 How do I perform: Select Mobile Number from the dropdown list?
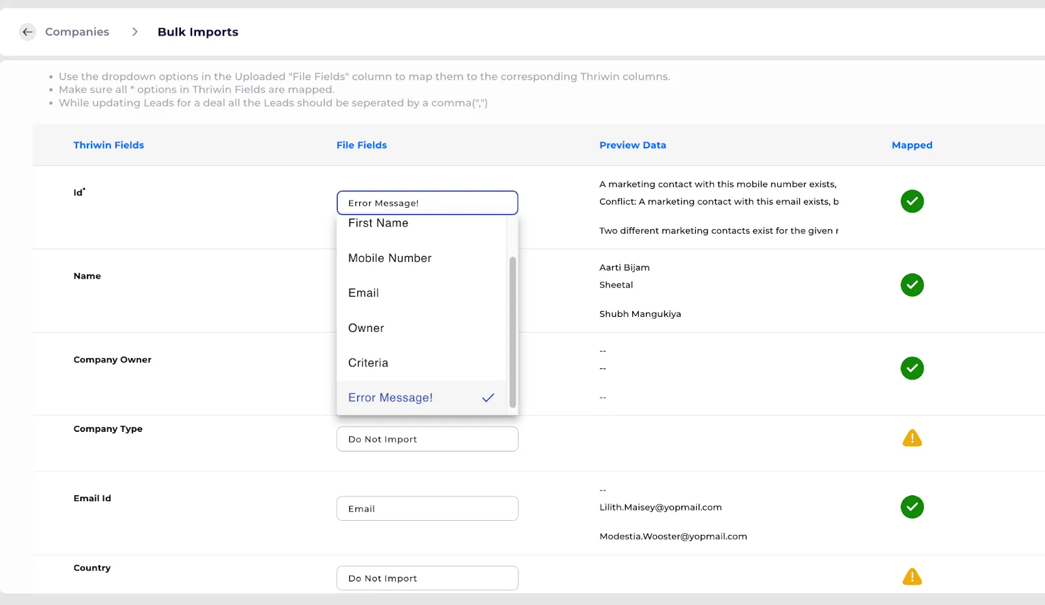pos(421,258)
